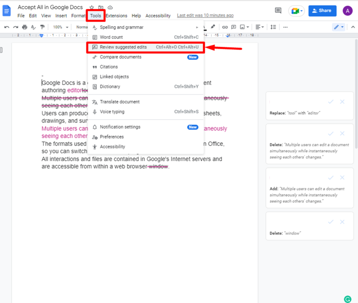
Task: Click the Google Docs home icon
Action: 7,11
